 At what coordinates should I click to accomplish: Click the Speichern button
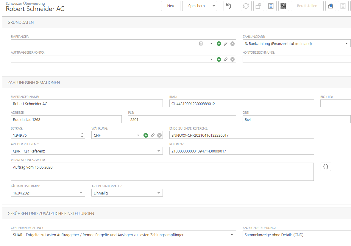196,6
